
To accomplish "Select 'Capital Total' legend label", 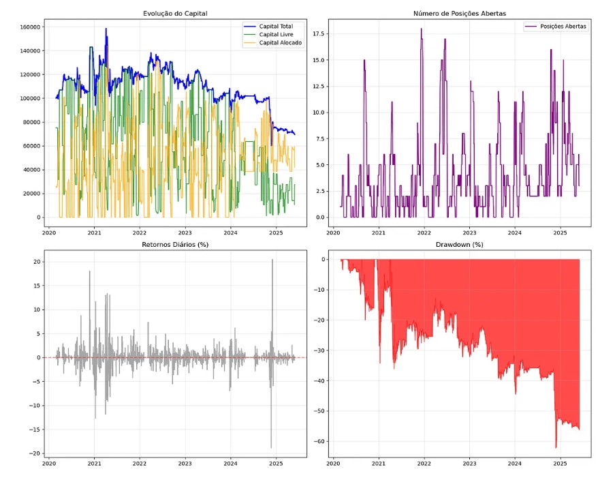I will point(276,27).
